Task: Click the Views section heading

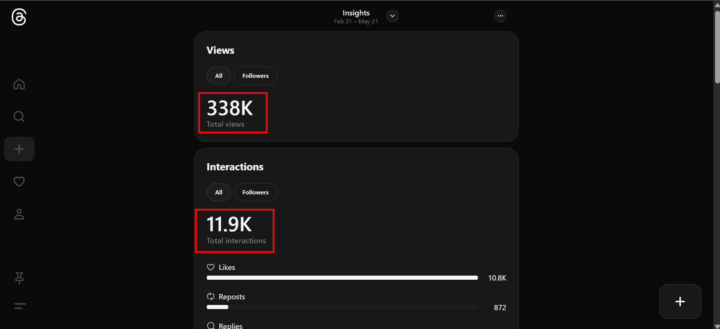Action: pos(220,50)
